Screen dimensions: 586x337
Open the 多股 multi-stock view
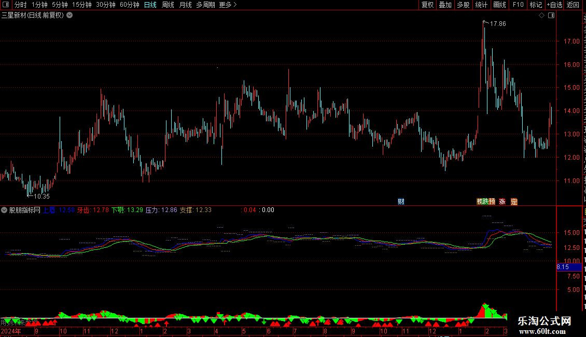(x=463, y=5)
